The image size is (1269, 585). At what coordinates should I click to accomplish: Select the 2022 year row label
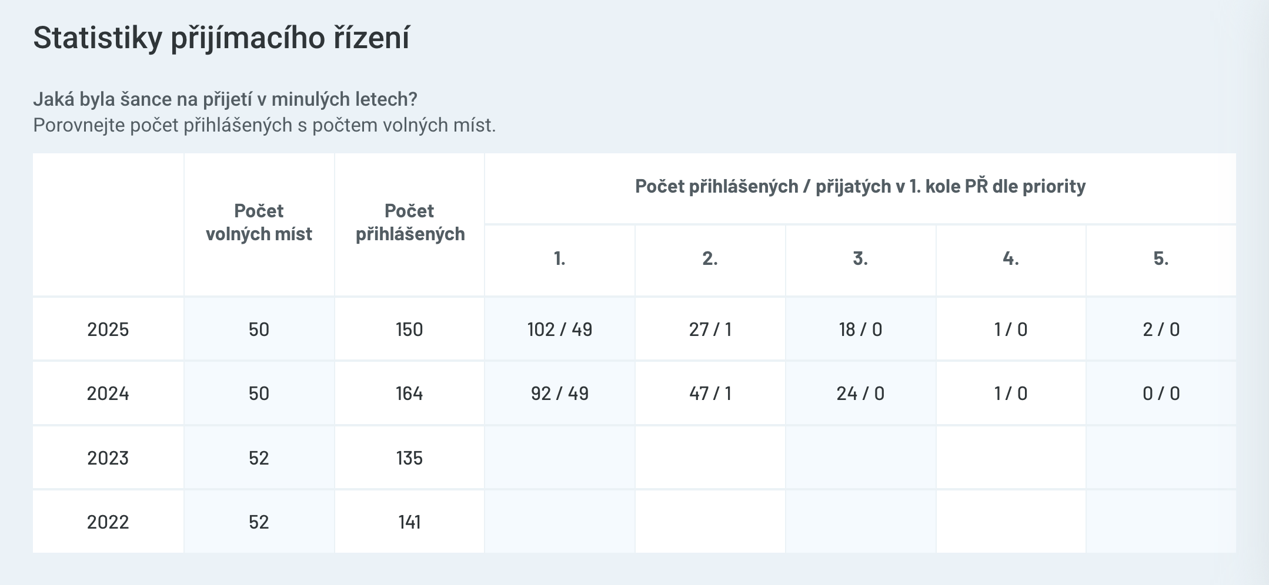(x=108, y=522)
